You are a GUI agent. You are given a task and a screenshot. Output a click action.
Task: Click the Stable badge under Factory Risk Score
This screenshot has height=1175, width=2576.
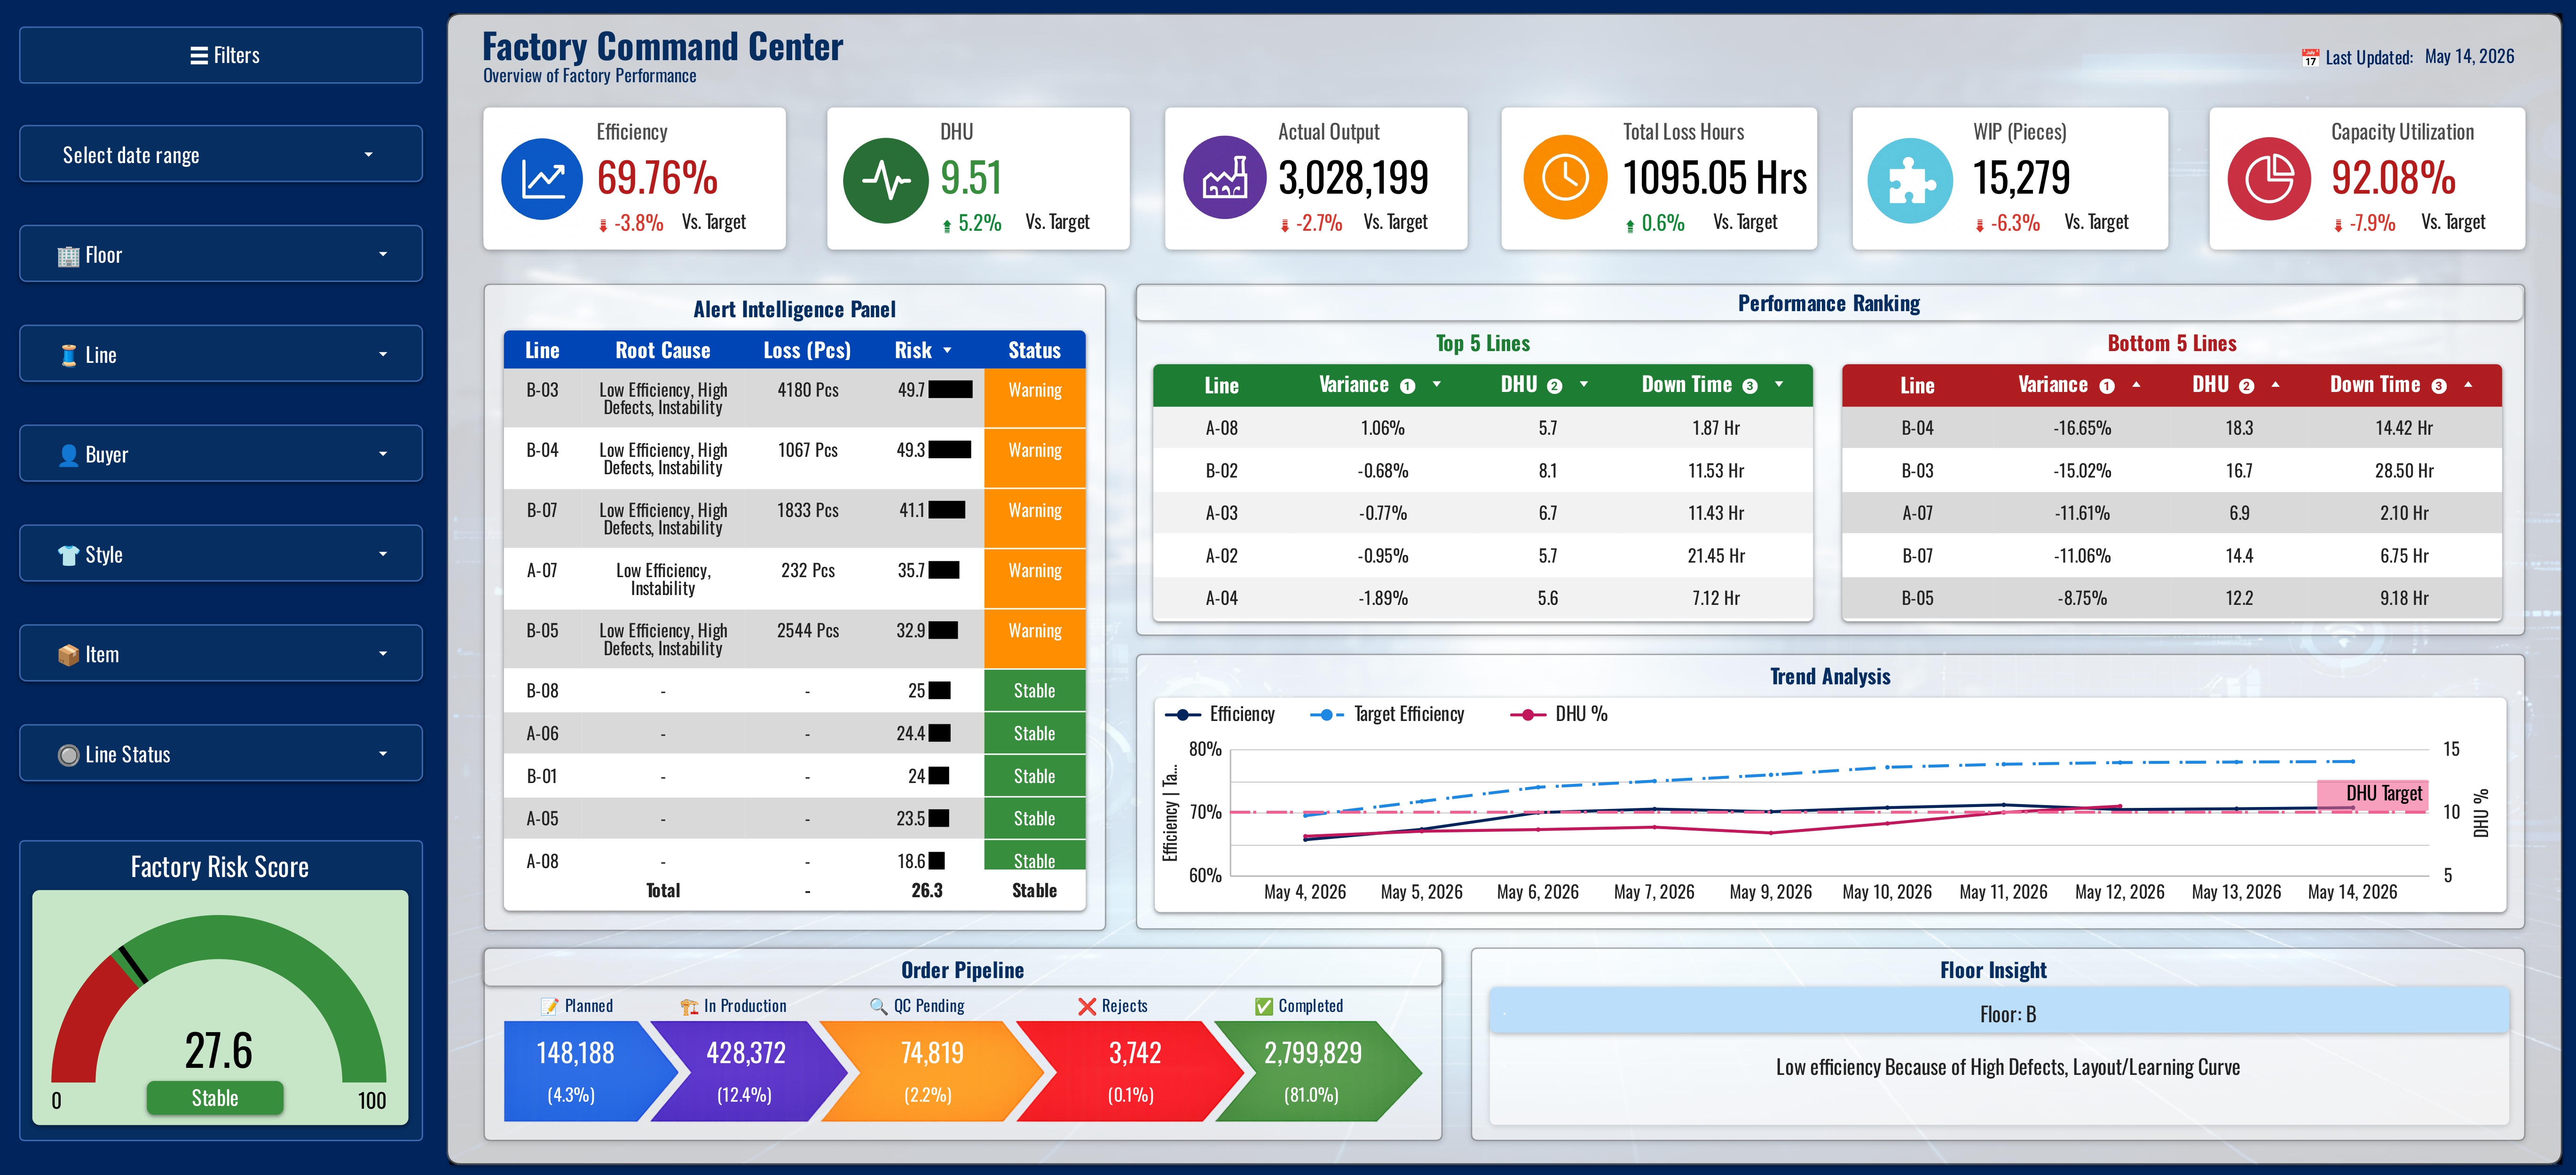pyautogui.click(x=215, y=1098)
